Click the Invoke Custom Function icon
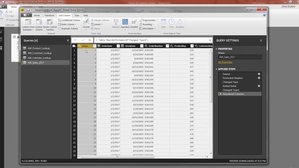 tap(50, 22)
